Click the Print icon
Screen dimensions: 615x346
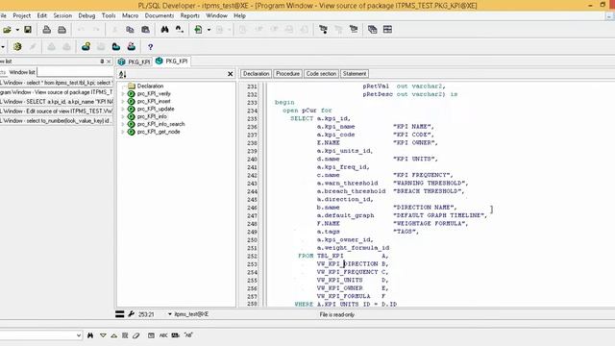pyautogui.click(x=47, y=30)
